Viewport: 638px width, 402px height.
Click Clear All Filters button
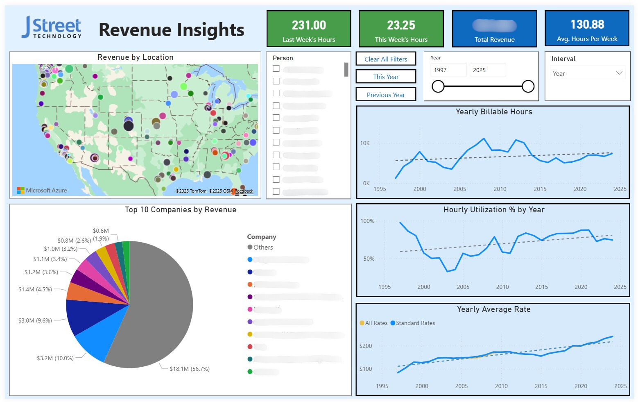(x=386, y=59)
